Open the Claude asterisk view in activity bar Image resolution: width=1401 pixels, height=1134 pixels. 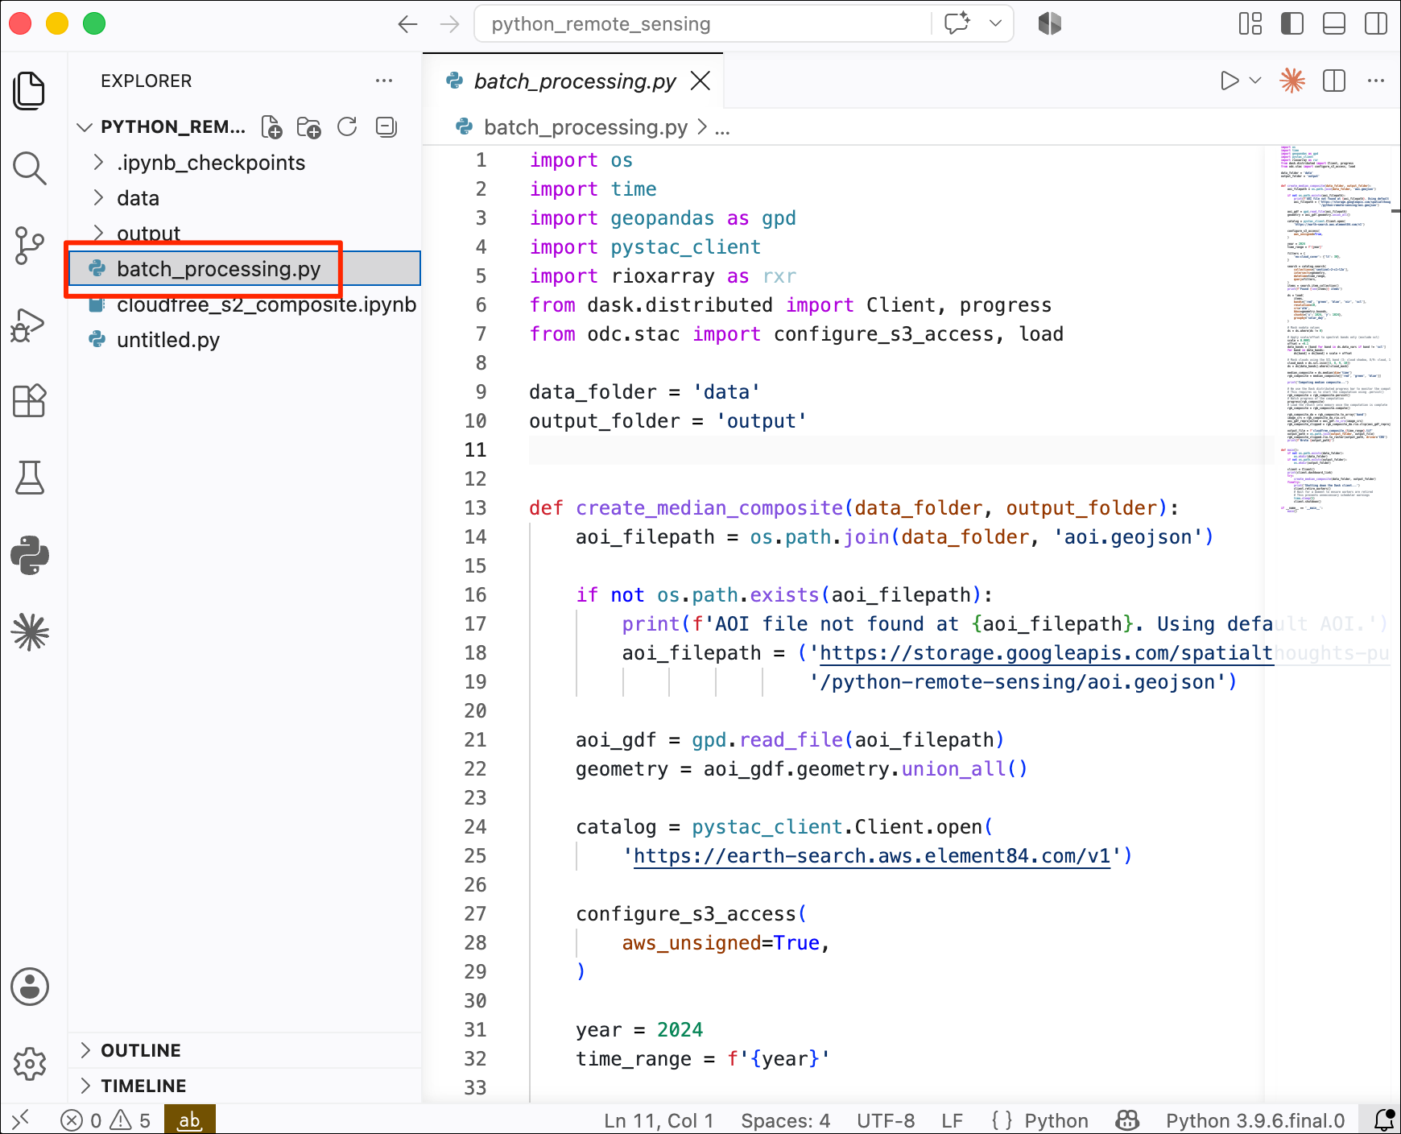30,632
